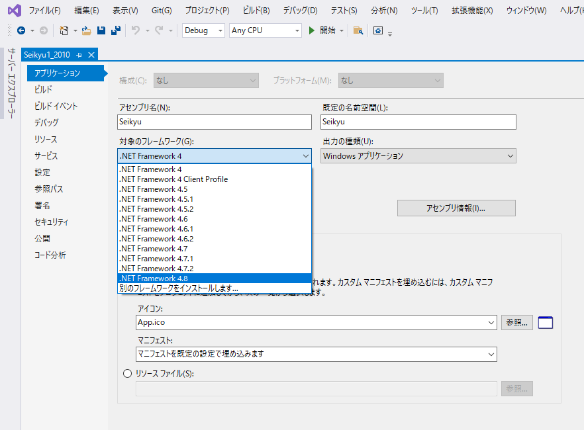Choose 別のフレームワークをインストールします... option
This screenshot has width=584, height=430.
215,288
